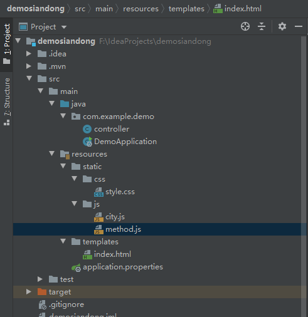Screen dimensions: 308x317
Task: Select the DemoApplication class icon
Action: (87, 142)
